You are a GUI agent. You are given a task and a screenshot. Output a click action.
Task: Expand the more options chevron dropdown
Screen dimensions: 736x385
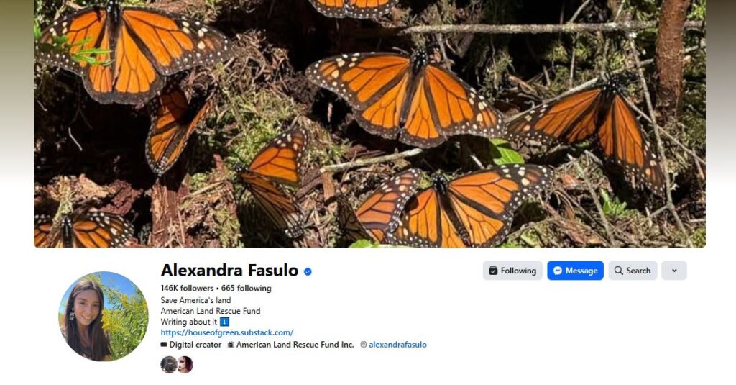(x=674, y=271)
